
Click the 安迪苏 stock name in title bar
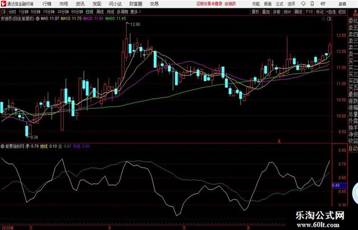pyautogui.click(x=230, y=4)
